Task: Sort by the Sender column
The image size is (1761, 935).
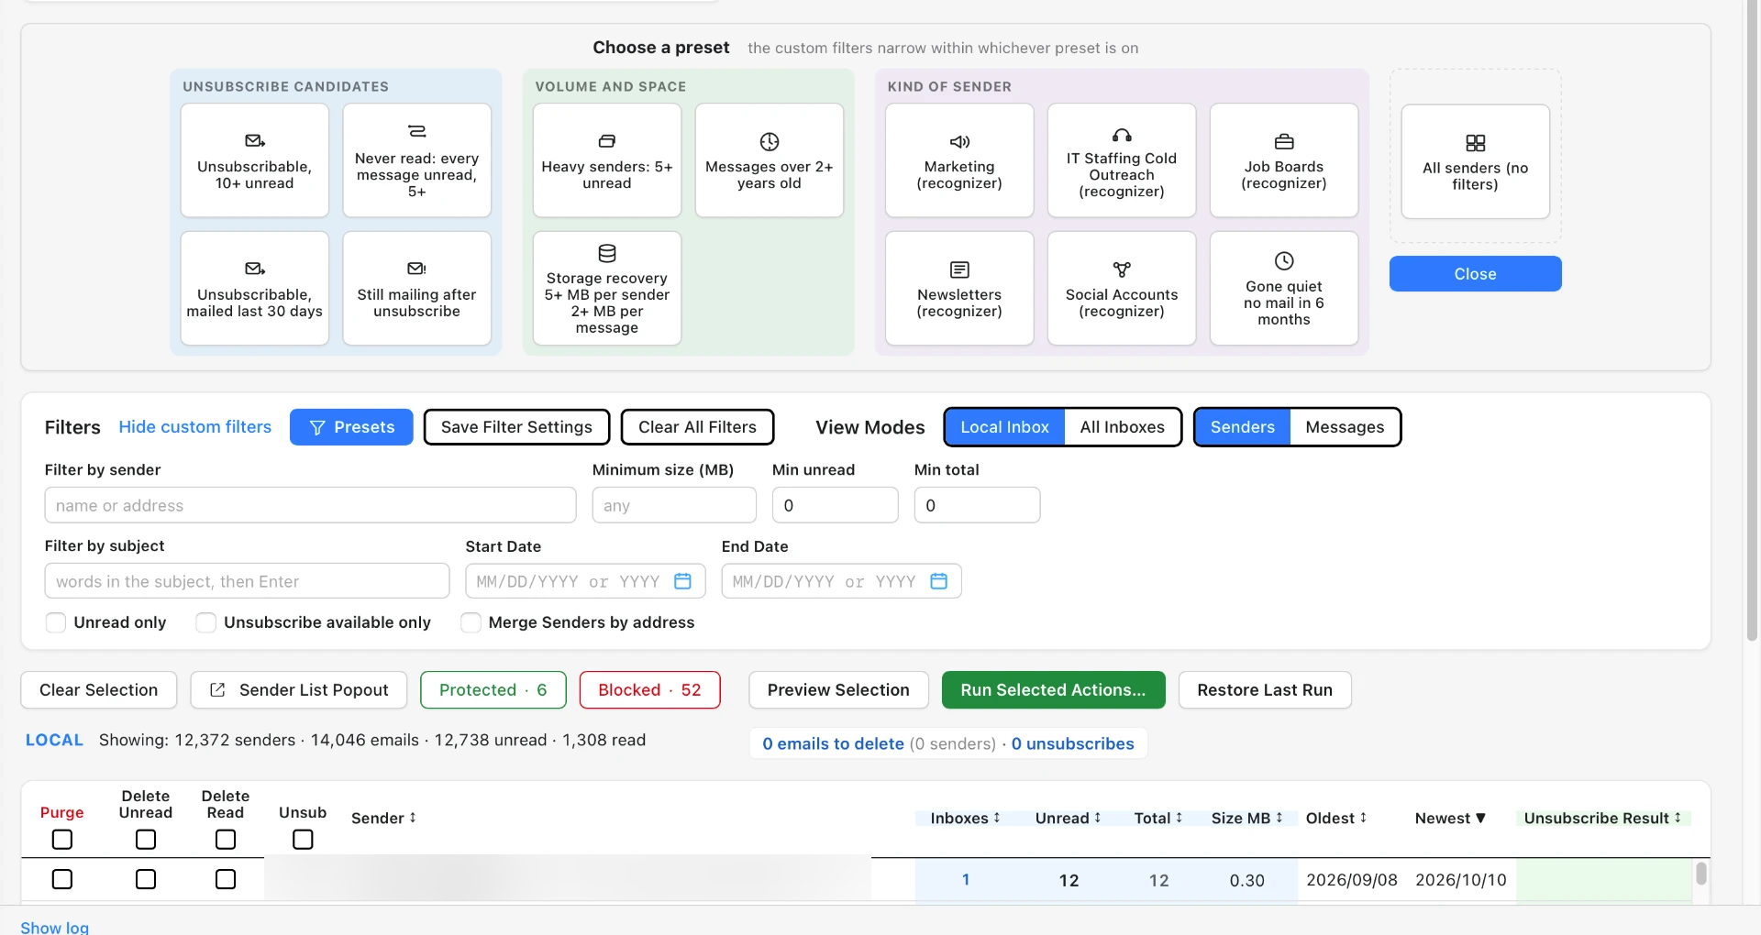Action: [383, 818]
